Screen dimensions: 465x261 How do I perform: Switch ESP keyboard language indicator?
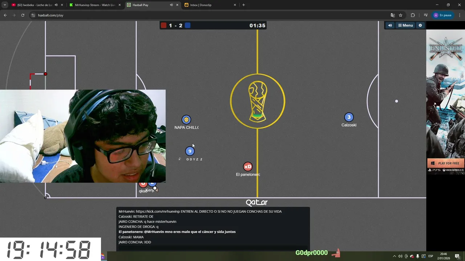[x=431, y=256]
